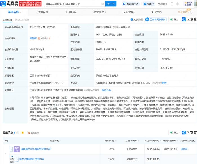The image size is (197, 164).
Task: Open 企业中心 link
Action: (162, 4)
